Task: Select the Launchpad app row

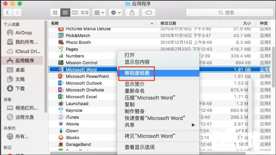Action: pos(83,104)
